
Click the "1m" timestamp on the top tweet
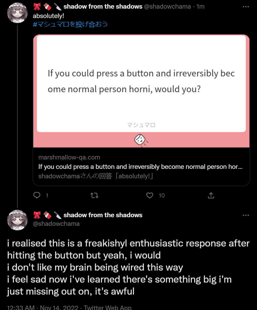(x=200, y=7)
